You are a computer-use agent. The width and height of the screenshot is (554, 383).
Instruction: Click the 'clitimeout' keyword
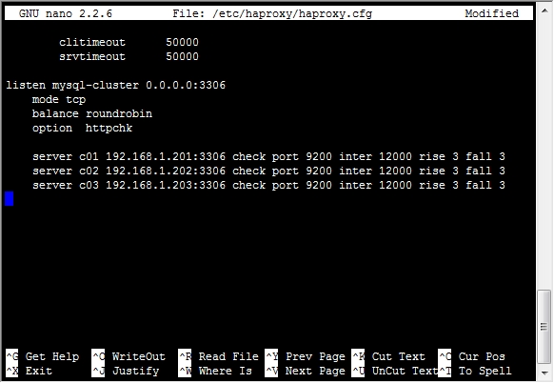coord(92,42)
